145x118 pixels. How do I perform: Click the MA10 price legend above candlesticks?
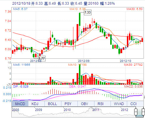[77, 9]
